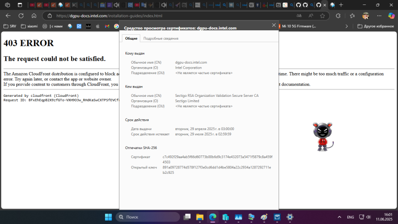
Task: Open the tab actions menu
Action: tap(20, 5)
